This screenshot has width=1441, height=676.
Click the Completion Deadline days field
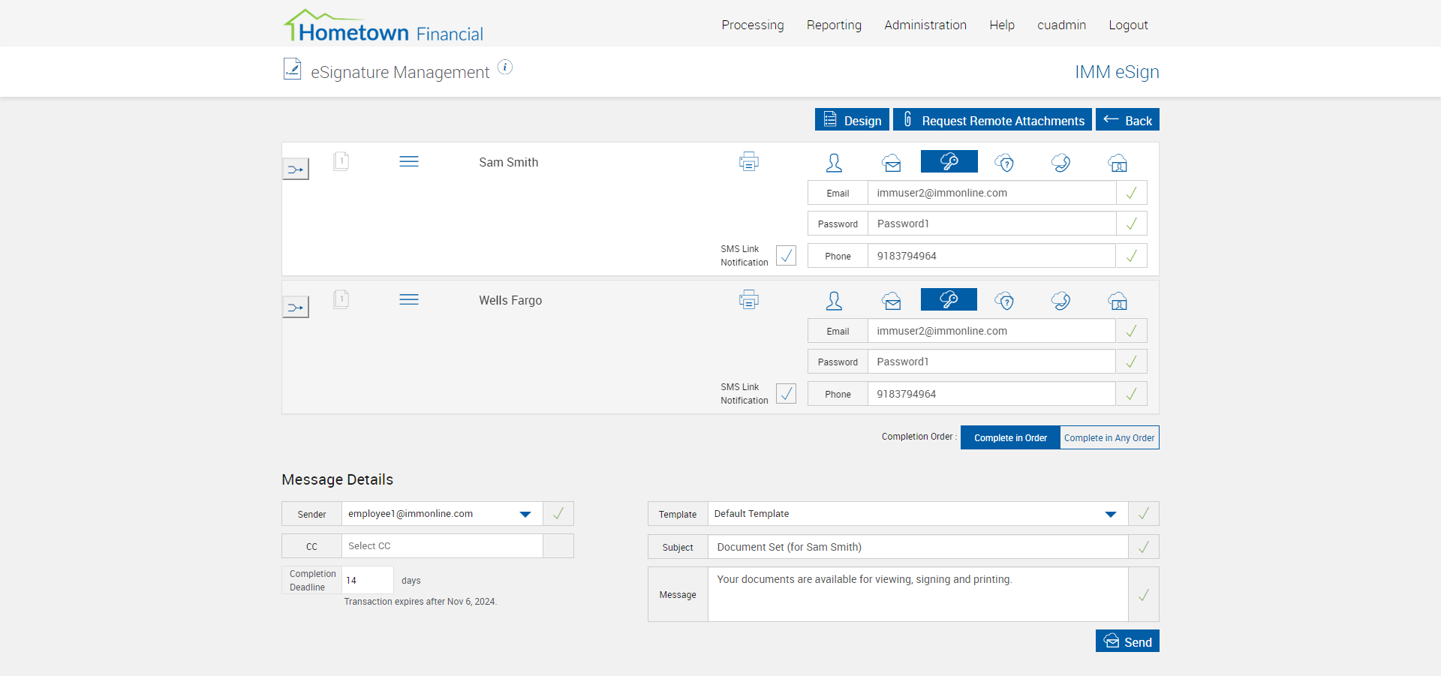click(367, 580)
